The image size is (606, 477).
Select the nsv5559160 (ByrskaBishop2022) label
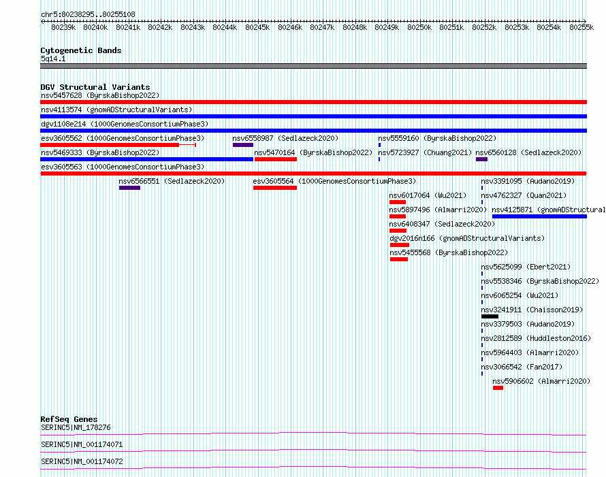[x=437, y=138]
